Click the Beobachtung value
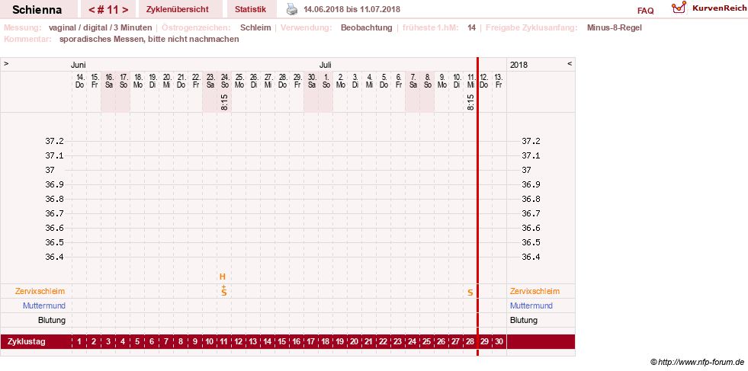Image resolution: width=748 pixels, height=371 pixels. coord(366,27)
